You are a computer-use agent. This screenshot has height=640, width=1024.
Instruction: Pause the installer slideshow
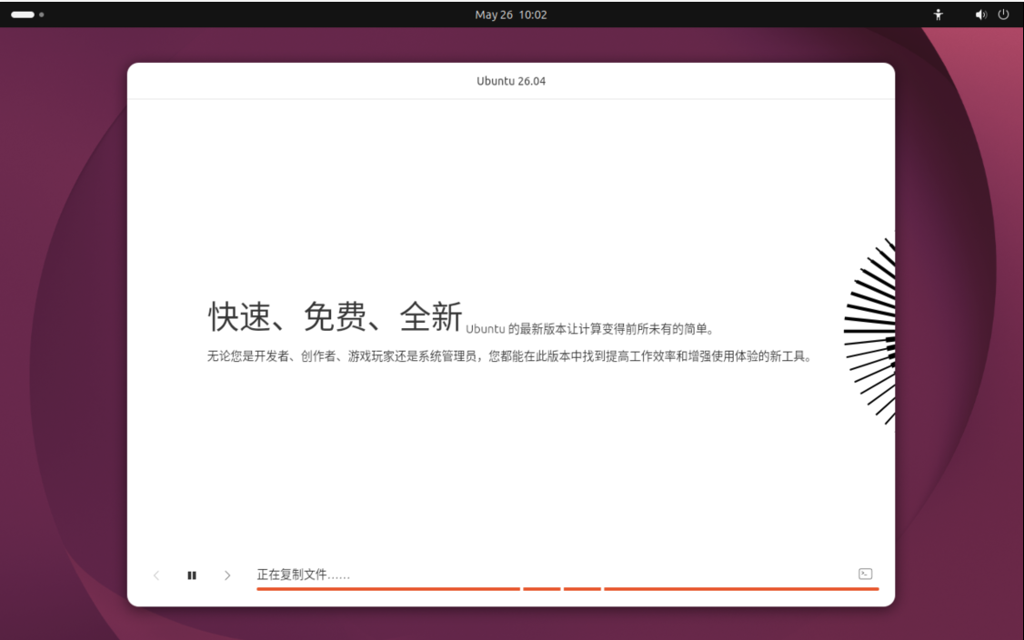tap(191, 575)
